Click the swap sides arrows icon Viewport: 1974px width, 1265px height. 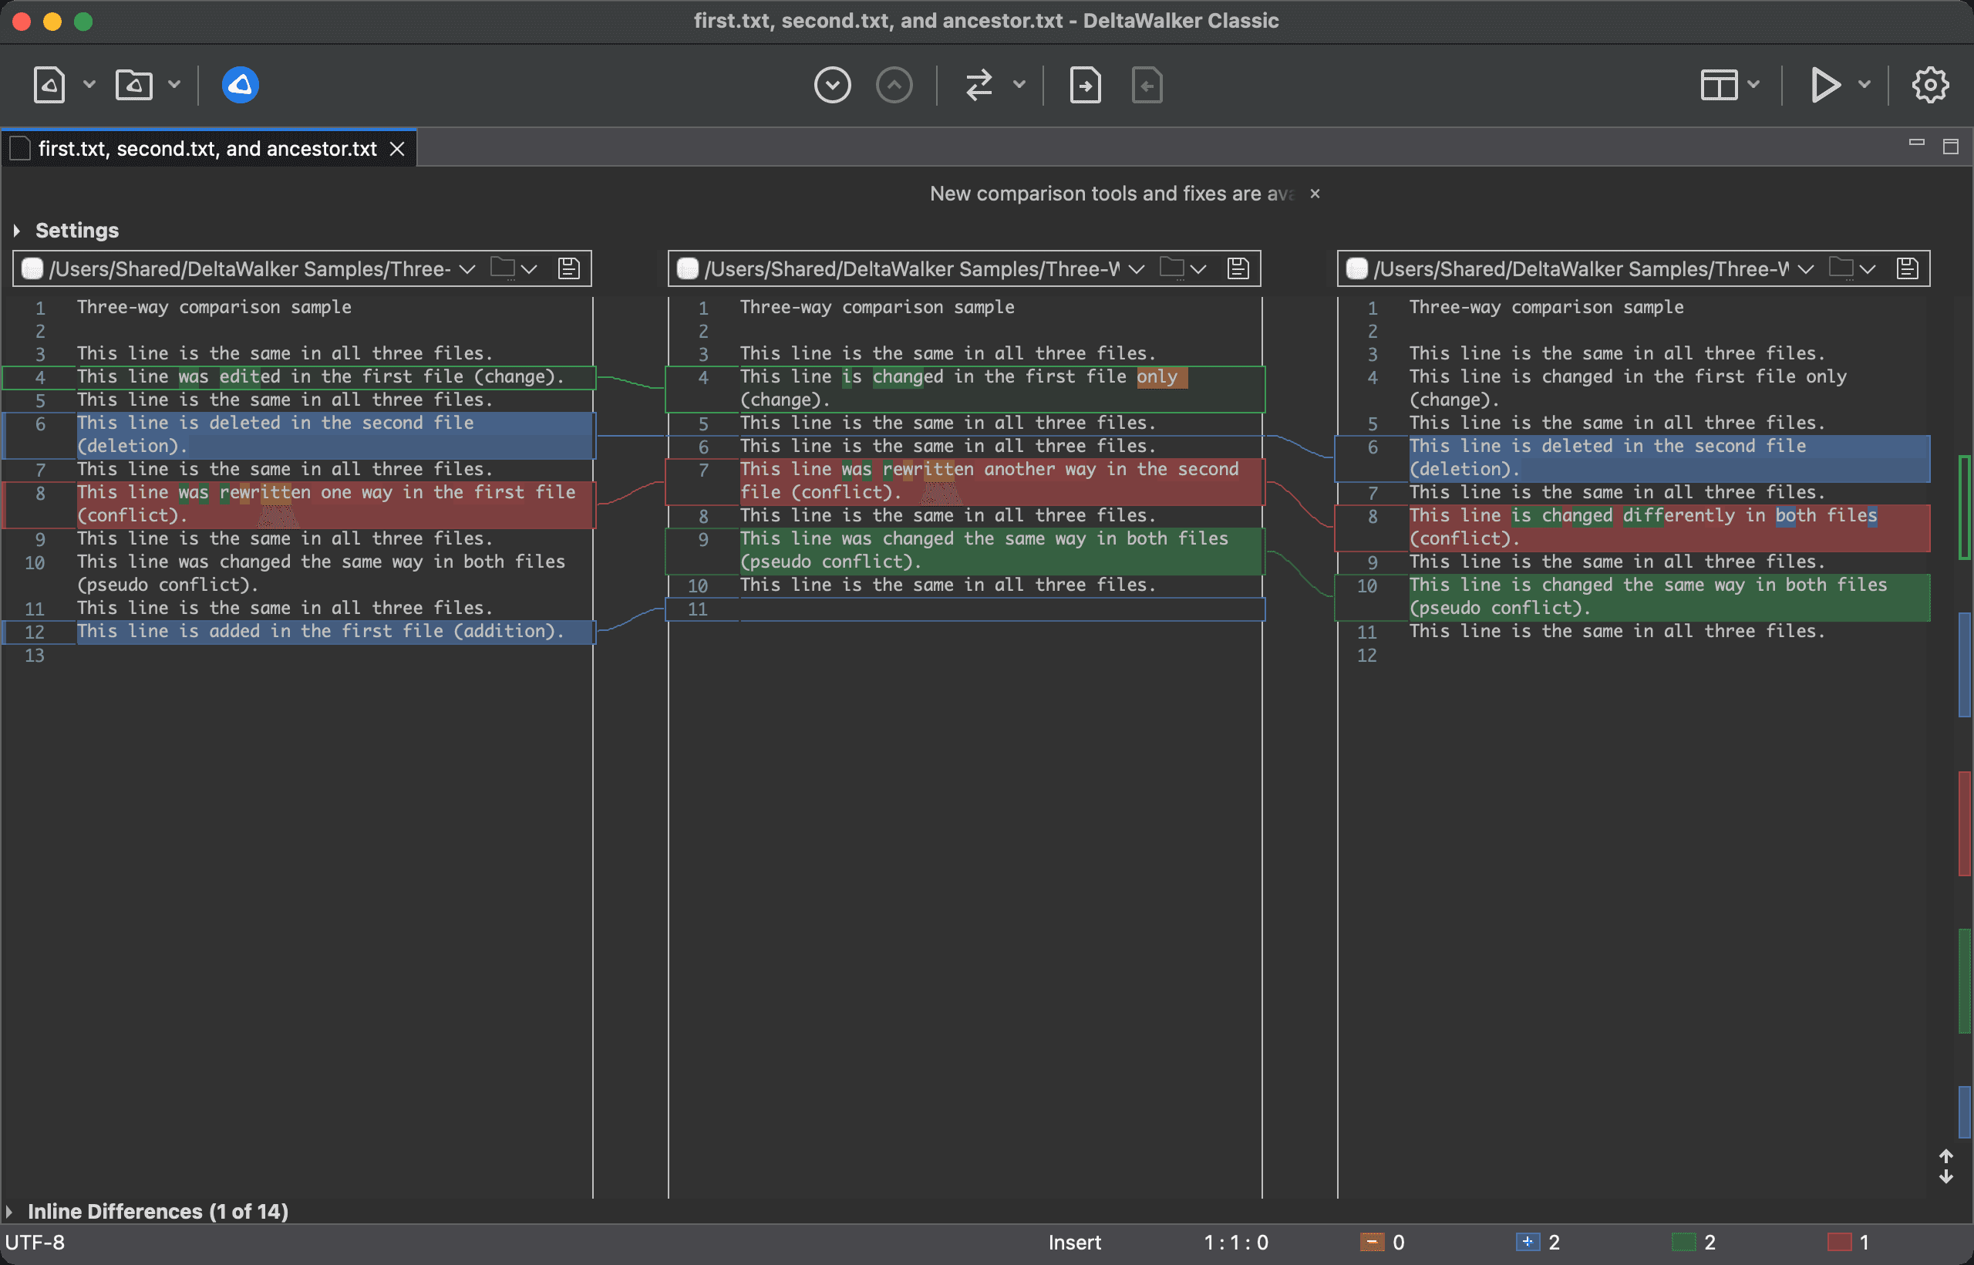coord(979,85)
